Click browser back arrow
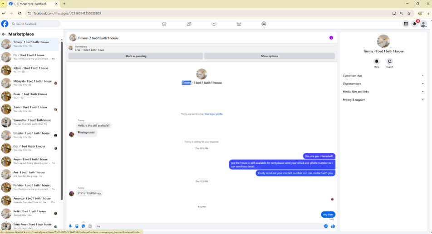This screenshot has height=234, width=432. click(x=3, y=13)
